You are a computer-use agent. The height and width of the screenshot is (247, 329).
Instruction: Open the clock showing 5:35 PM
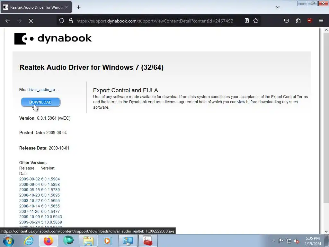tap(313, 241)
